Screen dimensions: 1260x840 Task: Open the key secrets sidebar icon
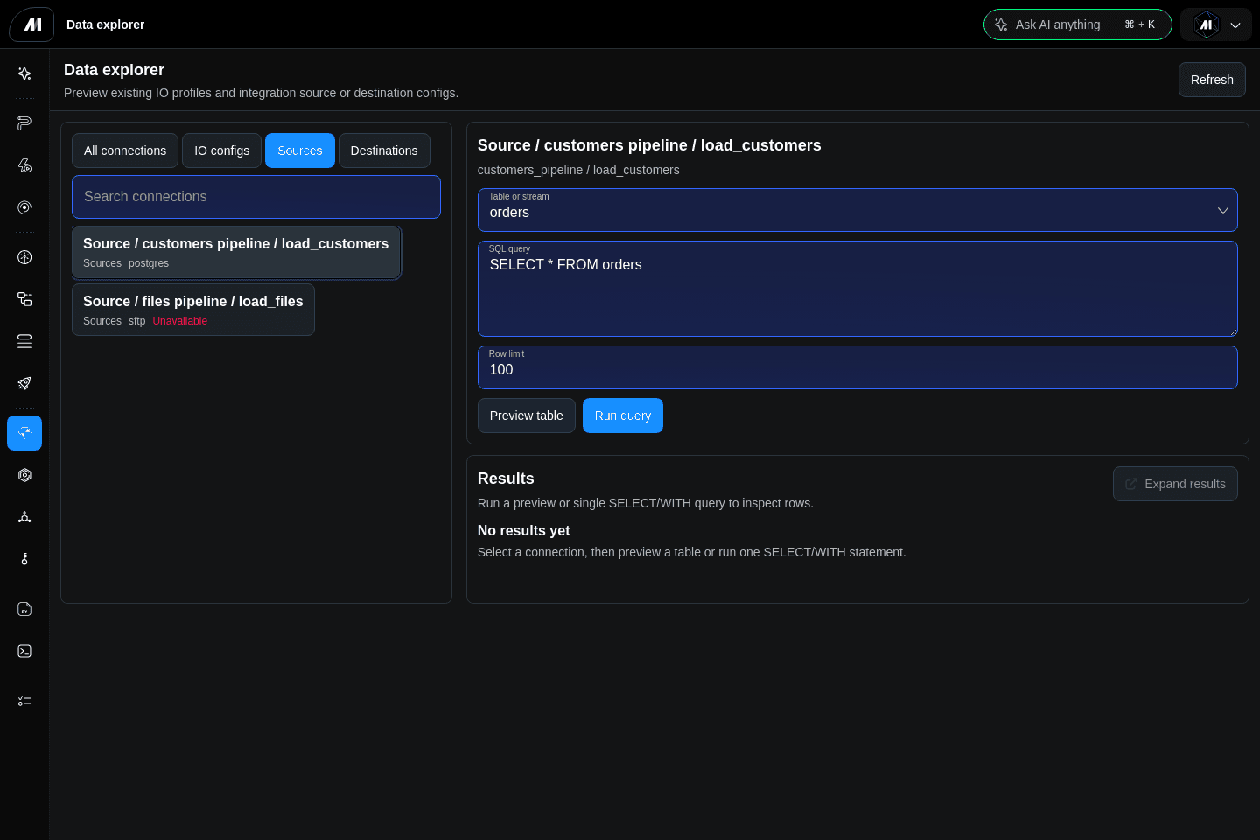24,559
